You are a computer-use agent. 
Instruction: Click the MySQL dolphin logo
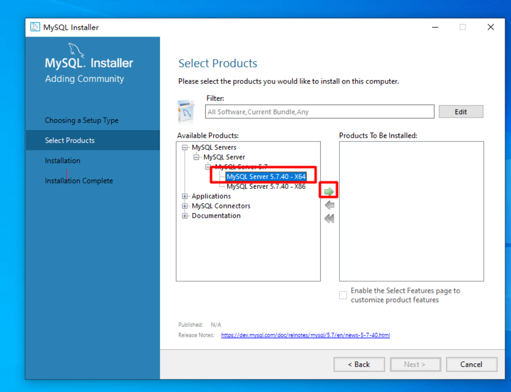click(76, 50)
